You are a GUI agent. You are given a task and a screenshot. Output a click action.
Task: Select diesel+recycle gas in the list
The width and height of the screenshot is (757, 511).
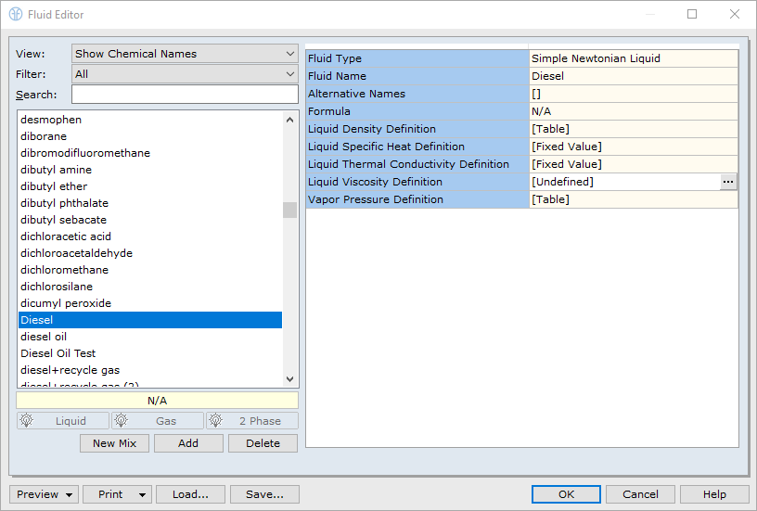pyautogui.click(x=150, y=370)
